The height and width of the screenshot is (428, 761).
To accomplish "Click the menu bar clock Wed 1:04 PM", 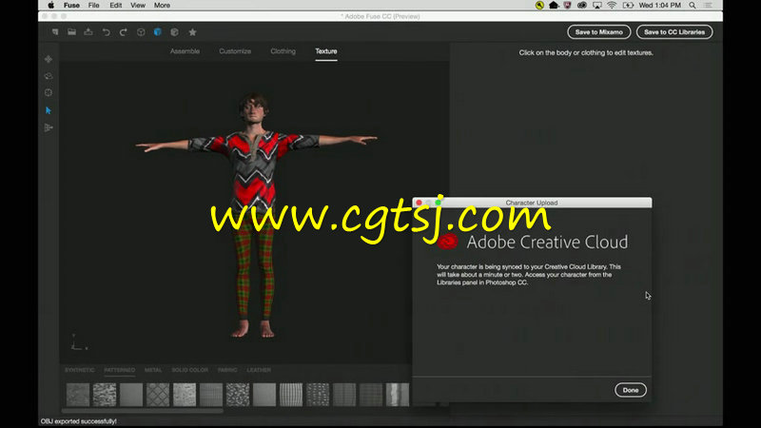I will click(x=659, y=6).
